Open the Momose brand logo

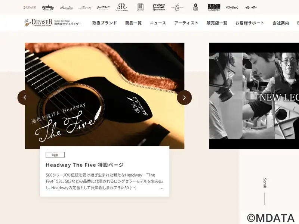pyautogui.click(x=85, y=7)
